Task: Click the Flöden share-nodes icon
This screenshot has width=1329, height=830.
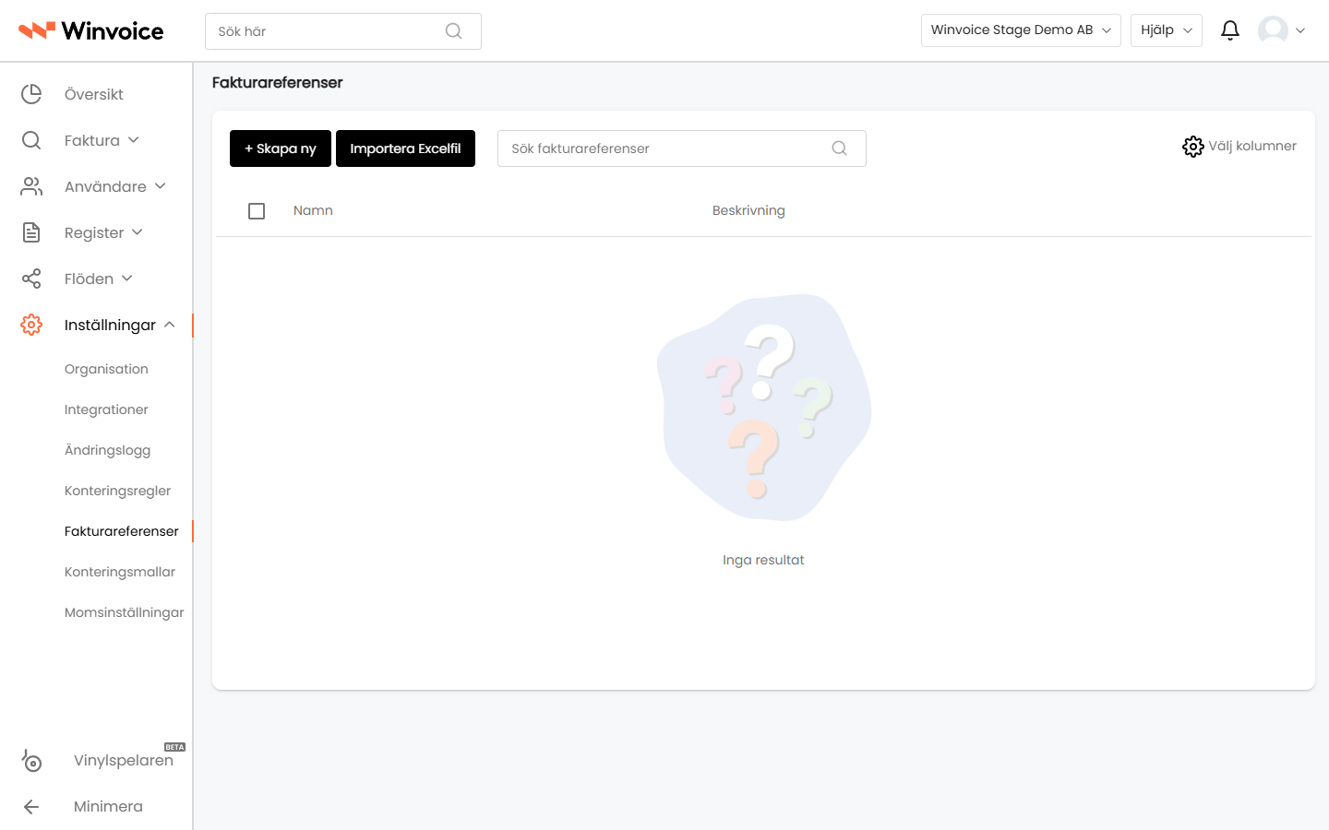Action: (31, 279)
